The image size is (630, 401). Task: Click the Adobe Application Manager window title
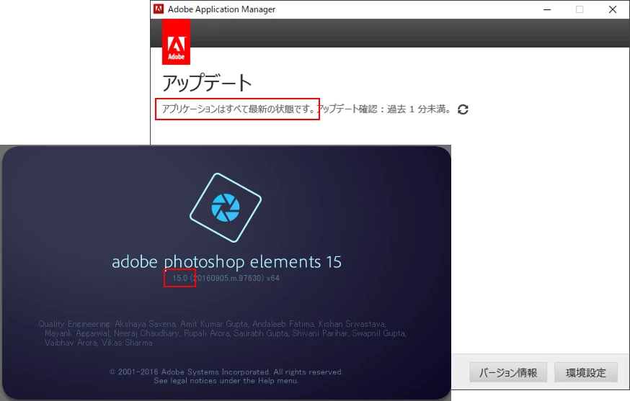(x=221, y=9)
